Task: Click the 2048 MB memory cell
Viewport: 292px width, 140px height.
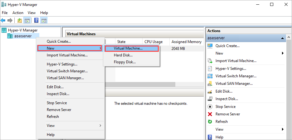Action: (x=178, y=49)
